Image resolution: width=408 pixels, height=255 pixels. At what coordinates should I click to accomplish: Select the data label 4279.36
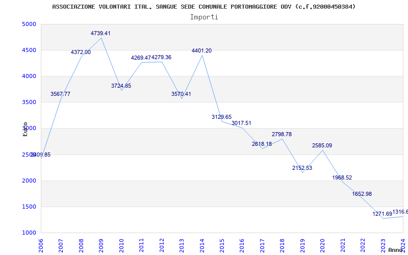(161, 57)
